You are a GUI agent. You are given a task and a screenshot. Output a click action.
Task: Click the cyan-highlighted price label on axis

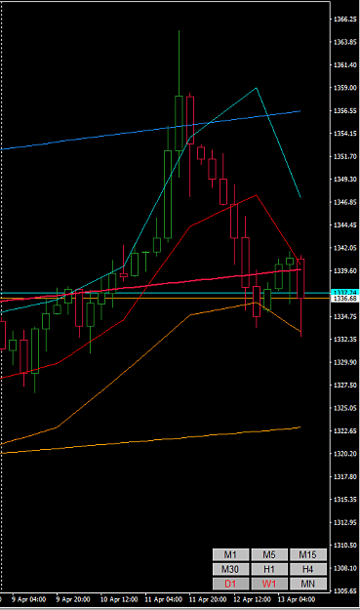click(x=345, y=292)
